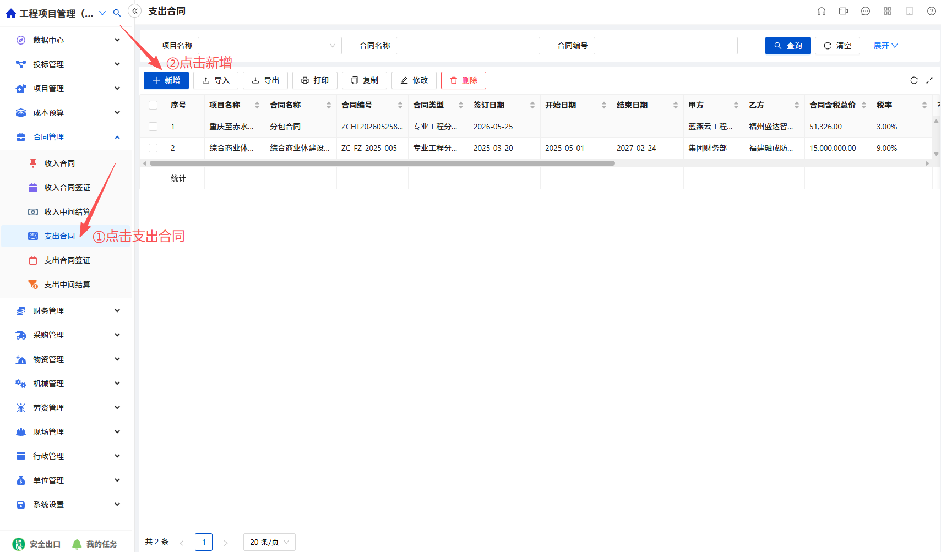Open the 支出合同签证 submenu item
Screen dimensions: 941x552
66,260
